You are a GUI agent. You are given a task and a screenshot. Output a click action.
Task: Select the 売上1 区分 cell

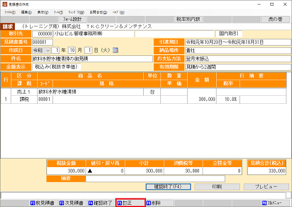coord(24,92)
